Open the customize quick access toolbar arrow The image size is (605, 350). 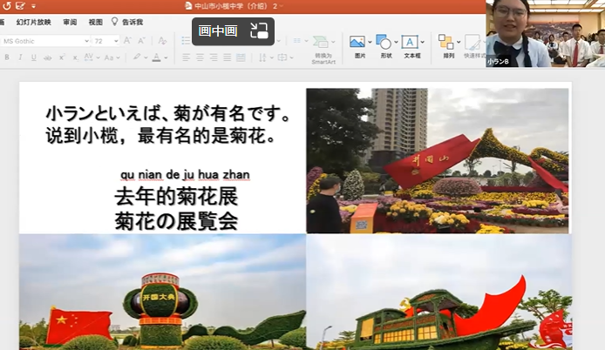pos(34,6)
